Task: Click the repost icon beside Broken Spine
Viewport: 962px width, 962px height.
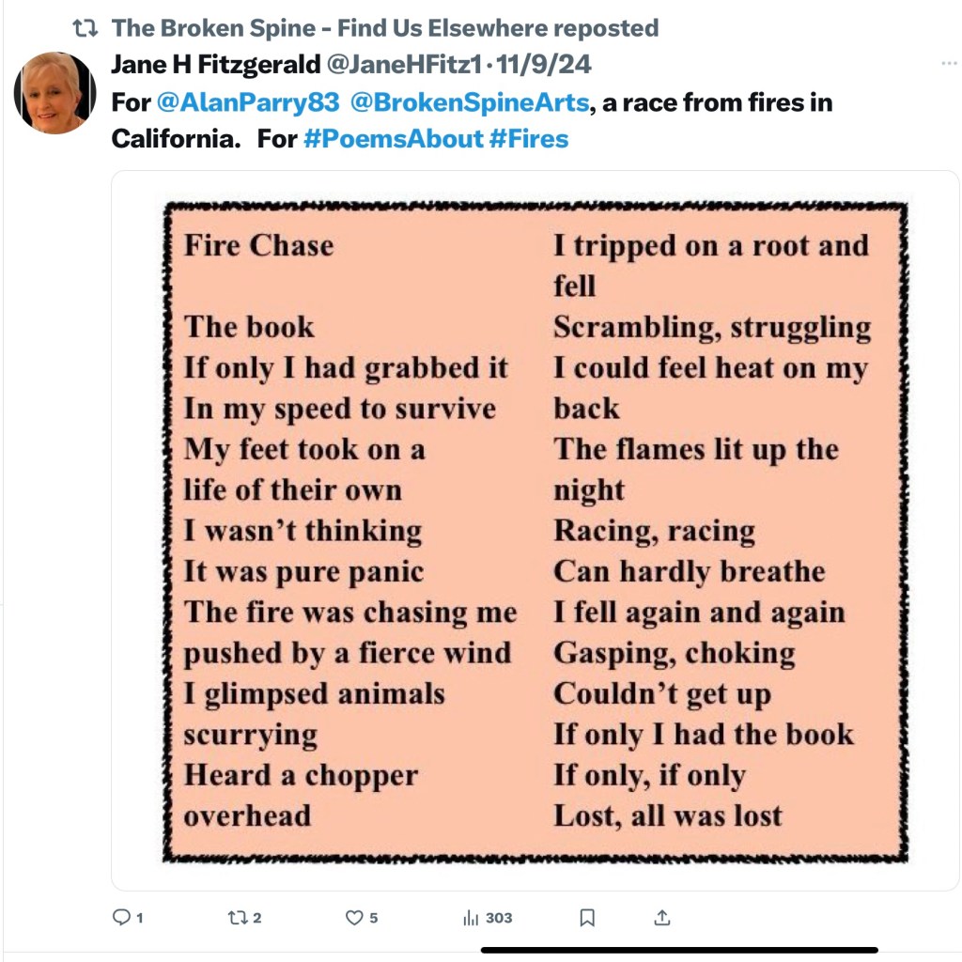Action: [85, 28]
